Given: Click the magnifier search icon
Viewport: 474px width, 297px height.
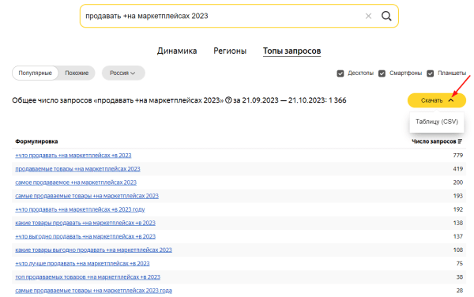Looking at the screenshot, I should [386, 16].
